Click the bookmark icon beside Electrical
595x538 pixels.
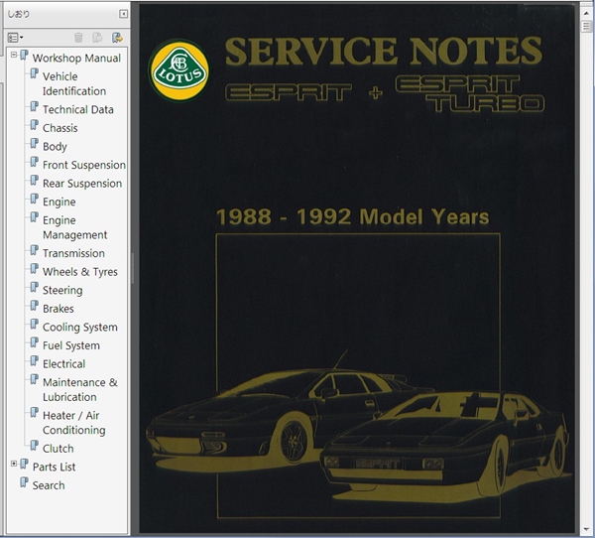coord(34,361)
